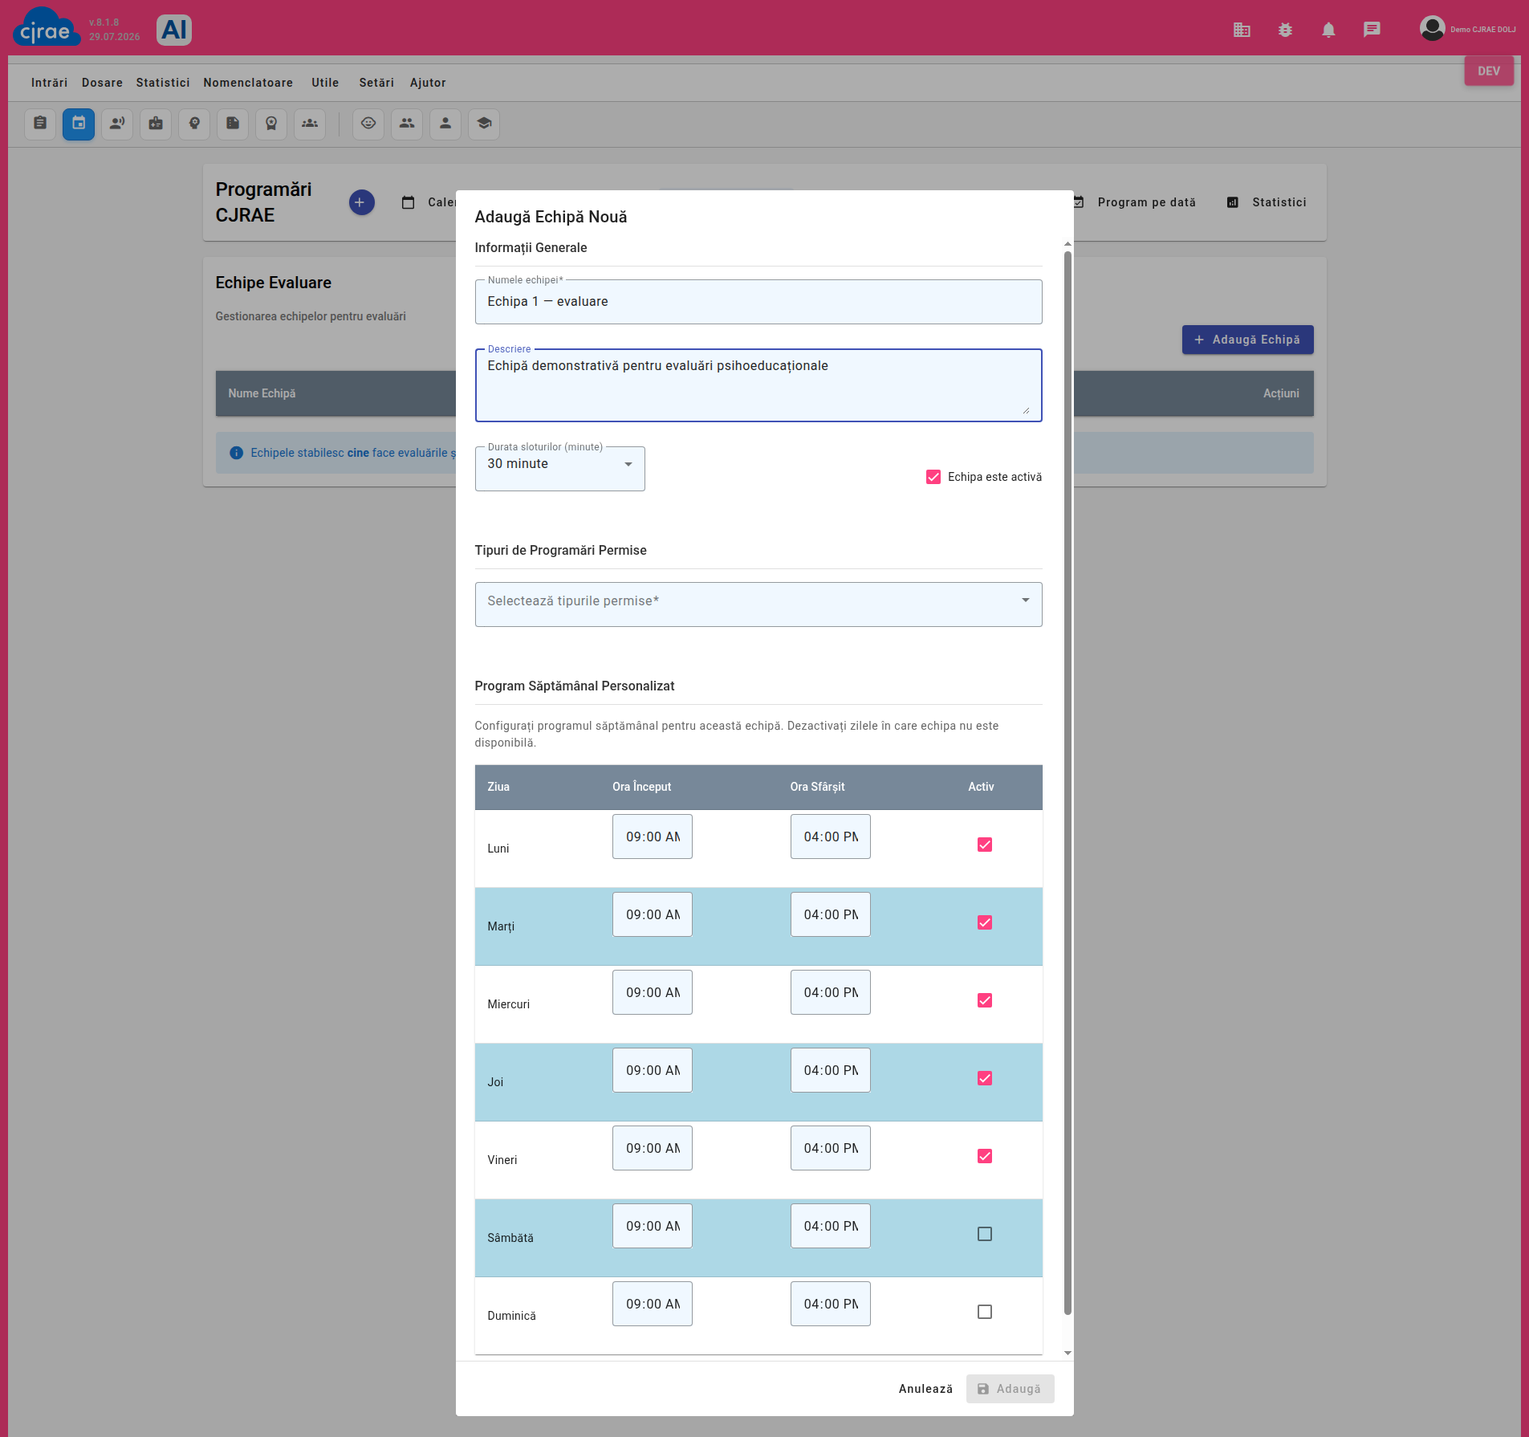Open the AI assistant icon
1529x1437 pixels.
click(173, 30)
